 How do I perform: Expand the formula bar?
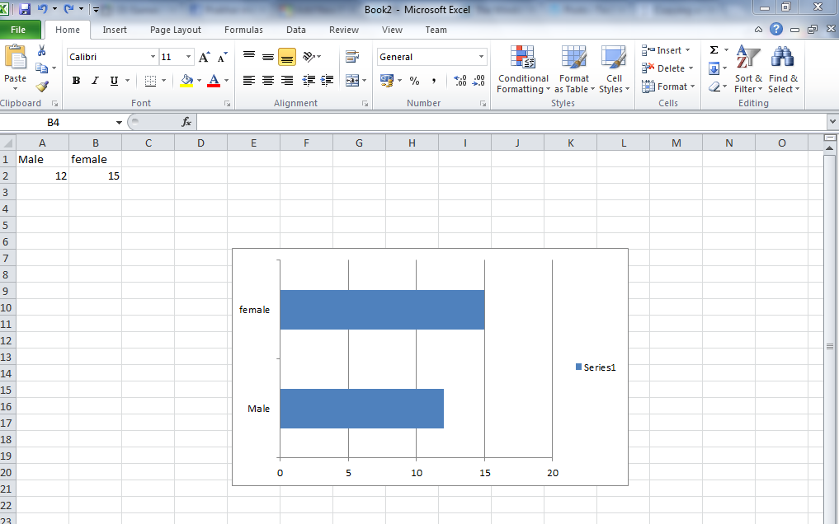pos(832,122)
